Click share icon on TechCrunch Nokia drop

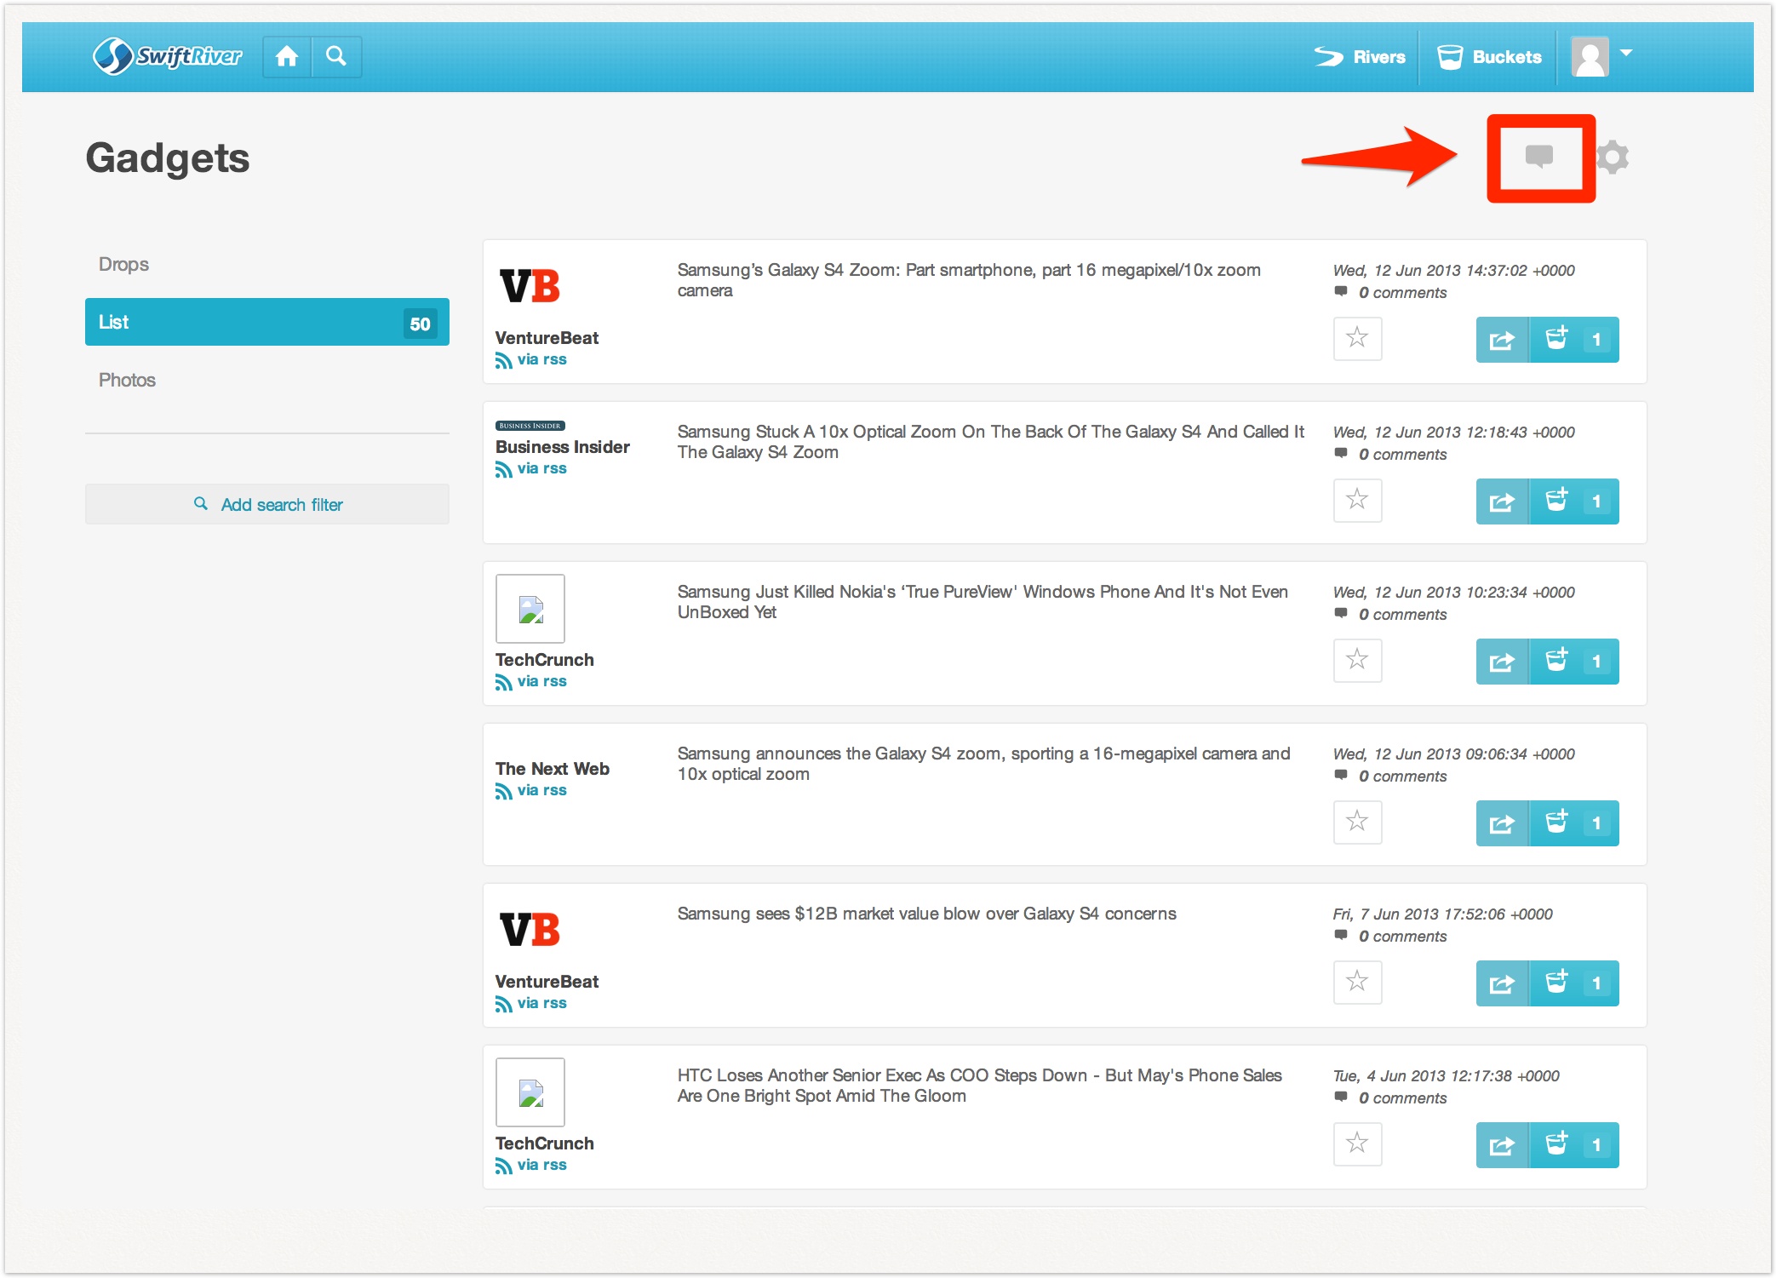tap(1502, 662)
